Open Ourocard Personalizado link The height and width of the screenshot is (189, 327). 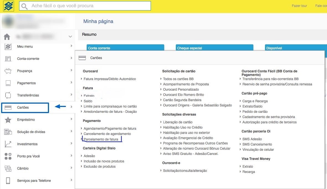181,90
